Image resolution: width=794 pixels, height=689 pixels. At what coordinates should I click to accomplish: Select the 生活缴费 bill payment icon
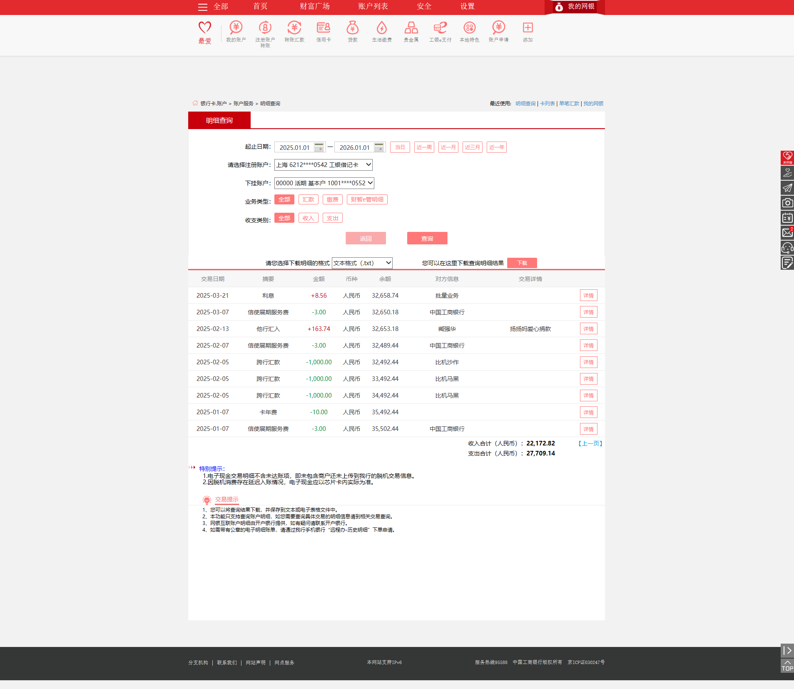click(382, 28)
